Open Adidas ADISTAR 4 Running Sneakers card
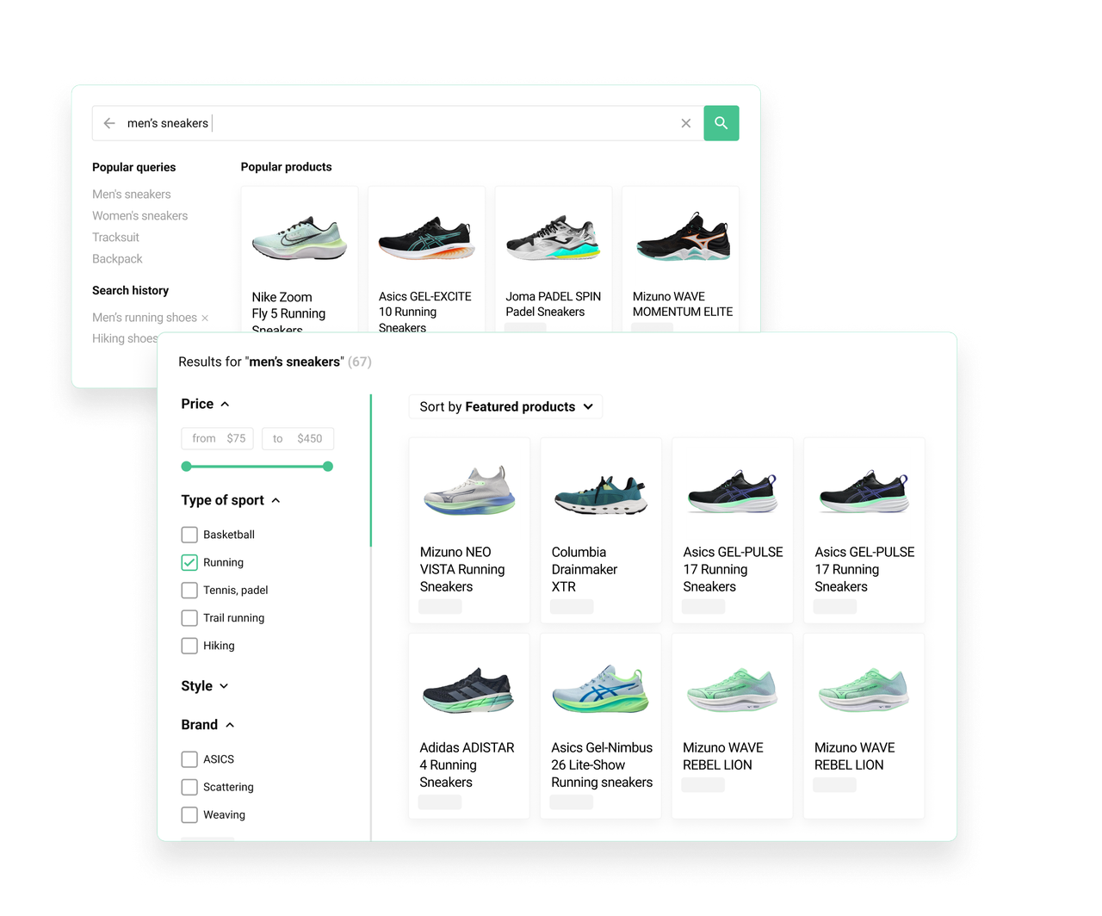Image resolution: width=1102 pixels, height=916 pixels. pyautogui.click(x=469, y=726)
